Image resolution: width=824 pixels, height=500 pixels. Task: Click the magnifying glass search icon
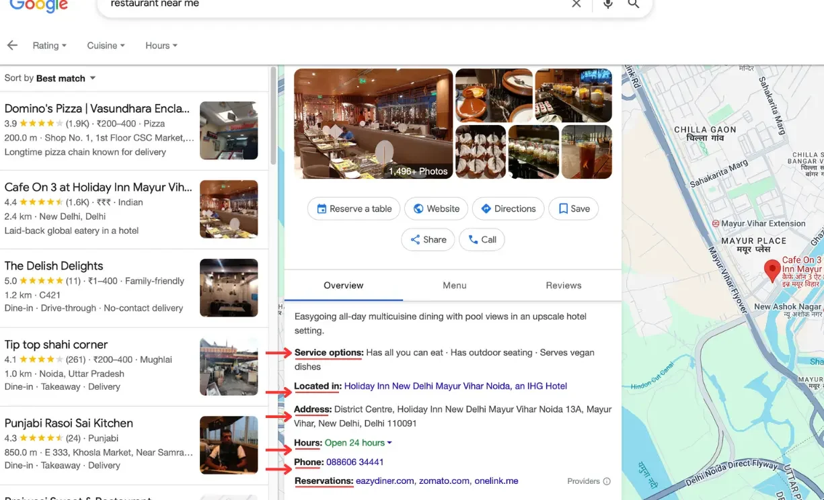click(x=634, y=4)
